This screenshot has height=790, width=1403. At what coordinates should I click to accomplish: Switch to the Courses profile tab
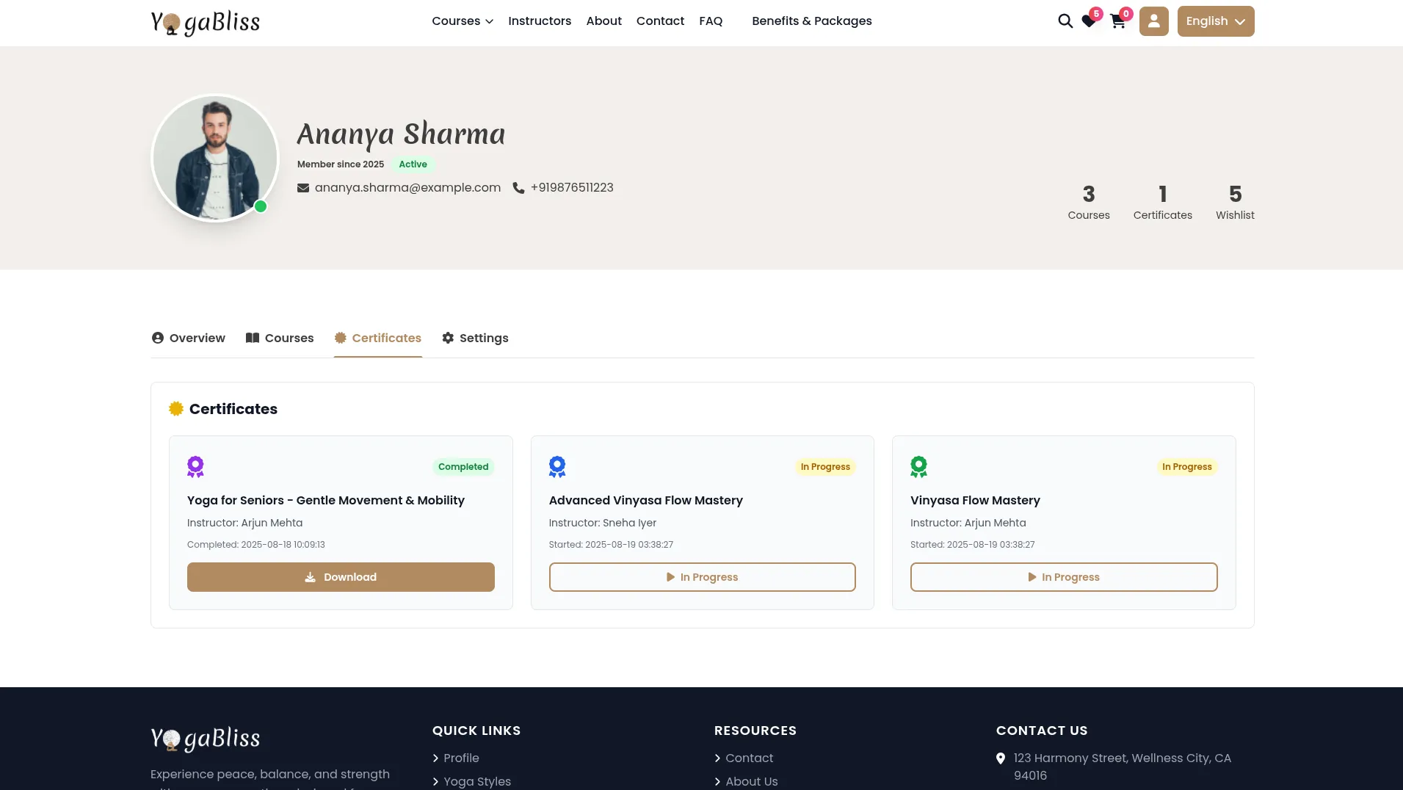point(280,338)
